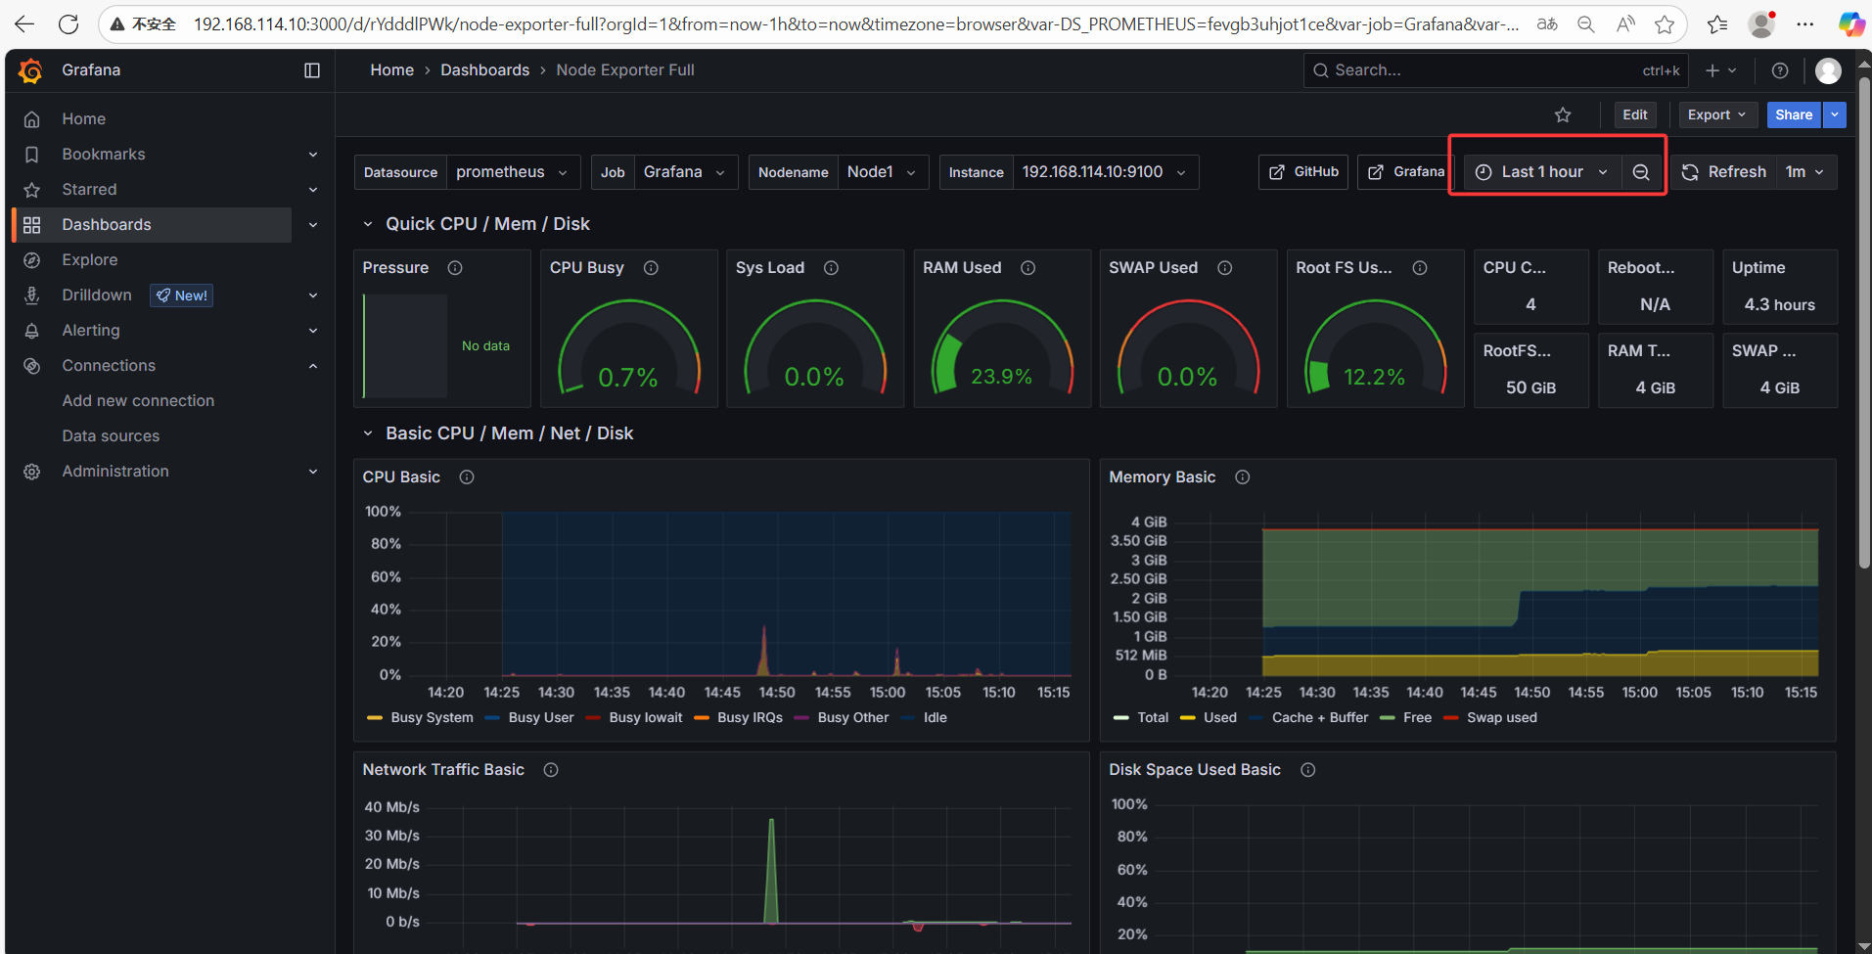Show info for CPU Busy panel
This screenshot has height=954, width=1872.
[x=651, y=268]
